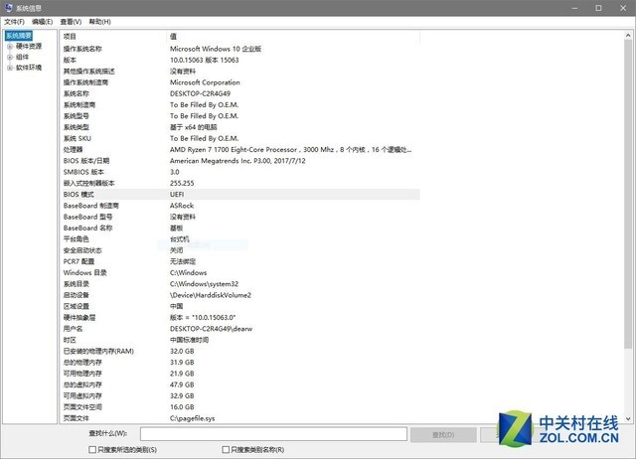The height and width of the screenshot is (459, 636).
Task: Select the 组件 tree item
Action: tap(22, 57)
